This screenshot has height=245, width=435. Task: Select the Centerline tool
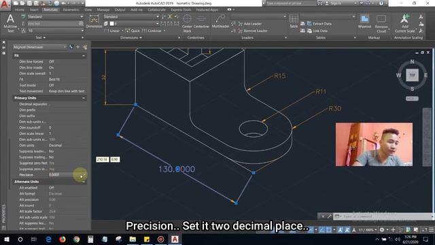click(201, 22)
